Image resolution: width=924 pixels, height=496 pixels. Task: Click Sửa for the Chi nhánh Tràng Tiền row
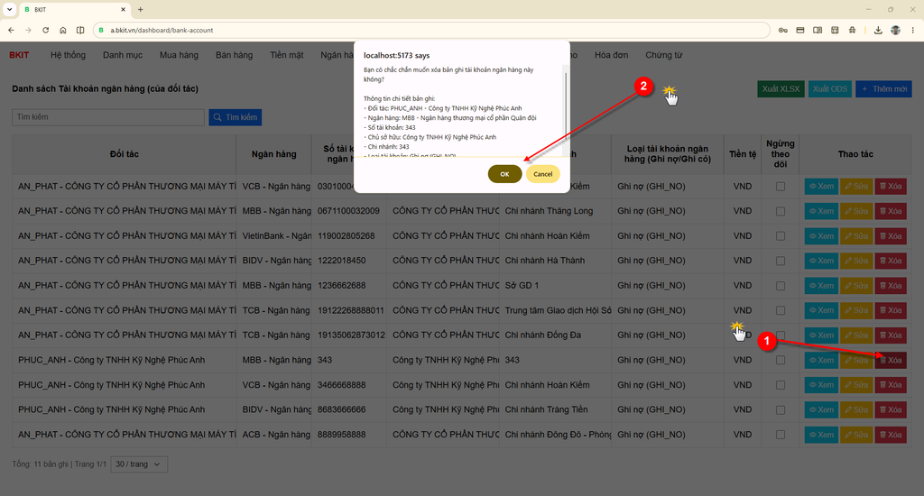[856, 409]
